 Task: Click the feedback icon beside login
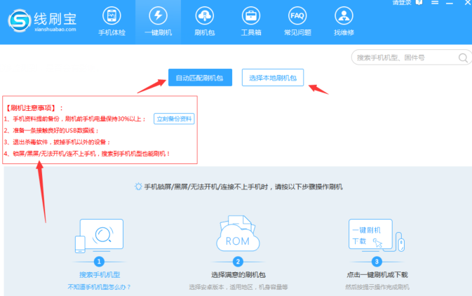click(x=419, y=4)
